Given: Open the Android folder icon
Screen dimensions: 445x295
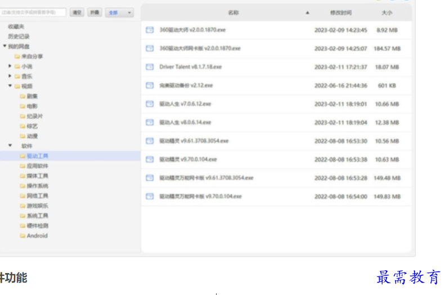Looking at the screenshot, I should point(23,236).
